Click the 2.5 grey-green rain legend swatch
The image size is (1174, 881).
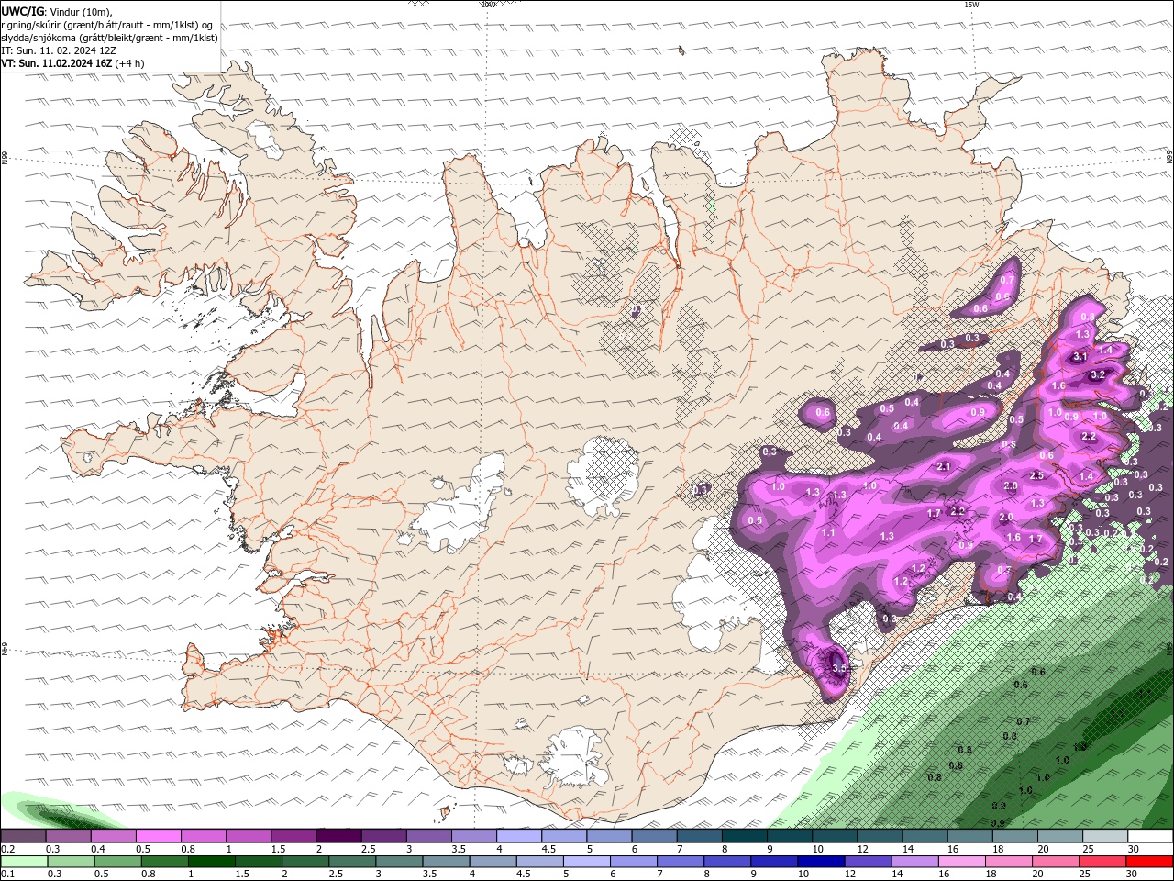click(352, 861)
